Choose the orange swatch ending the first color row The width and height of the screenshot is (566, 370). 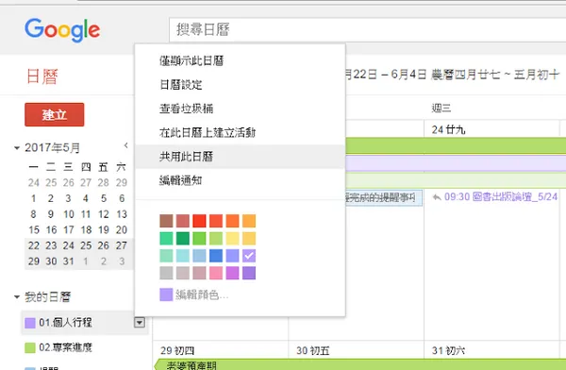[249, 221]
